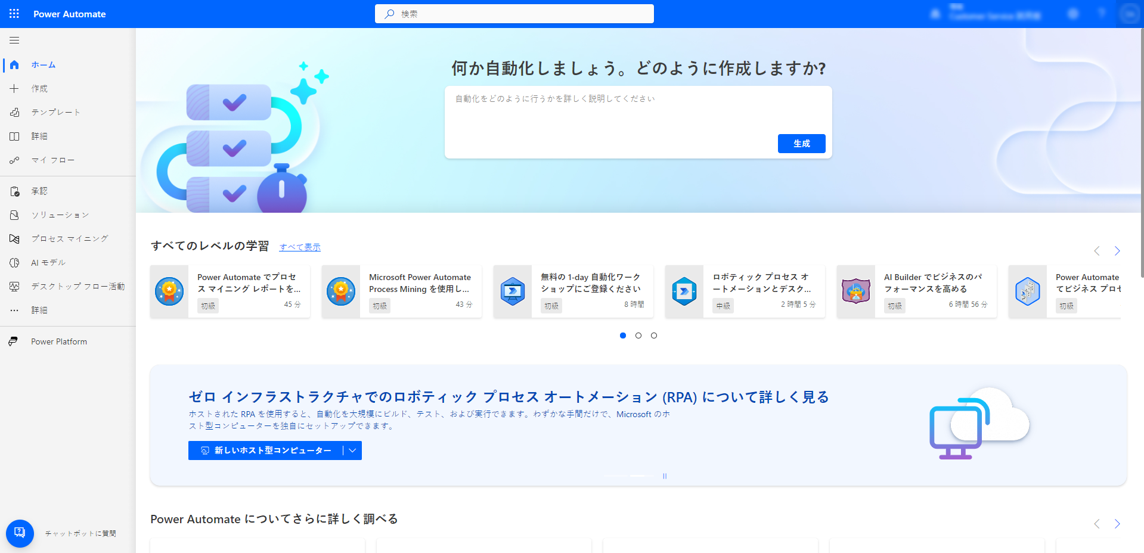Select the first learning carousel page dot
1144x553 pixels.
coord(623,335)
